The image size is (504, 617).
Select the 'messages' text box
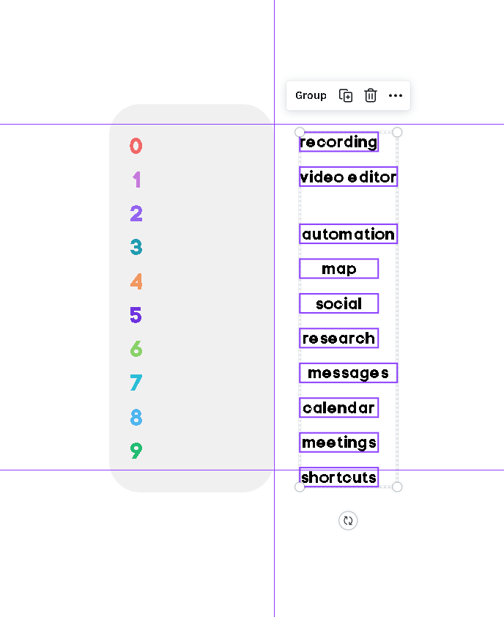click(x=349, y=373)
